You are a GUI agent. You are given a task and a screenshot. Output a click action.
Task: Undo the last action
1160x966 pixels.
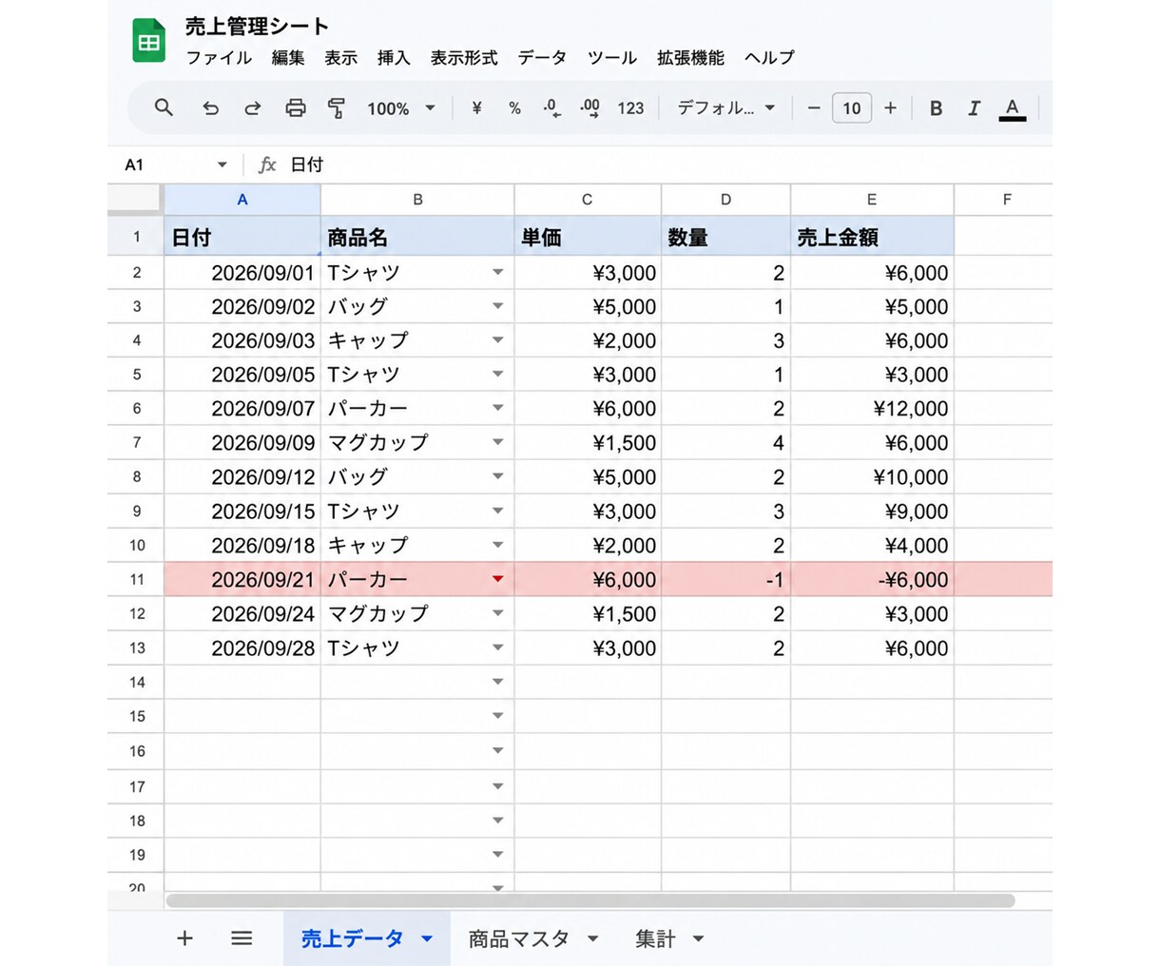point(210,108)
